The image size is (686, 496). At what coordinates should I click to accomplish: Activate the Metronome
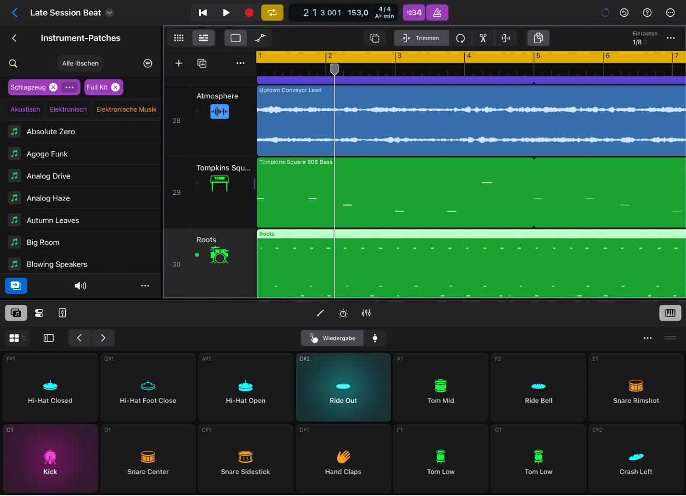(x=437, y=12)
